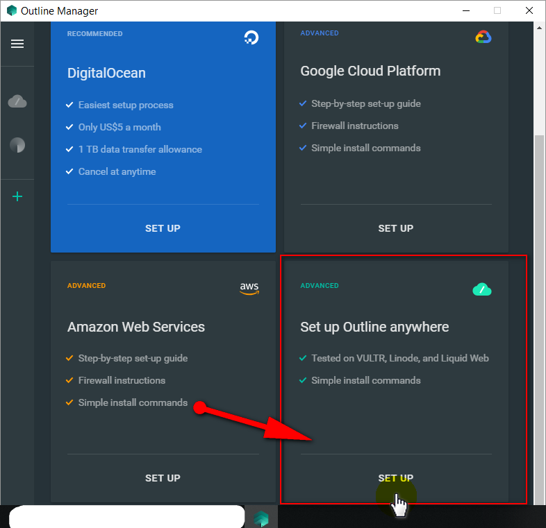Click the vertical scrollbar thumb
546x528 pixels.
pyautogui.click(x=539, y=319)
